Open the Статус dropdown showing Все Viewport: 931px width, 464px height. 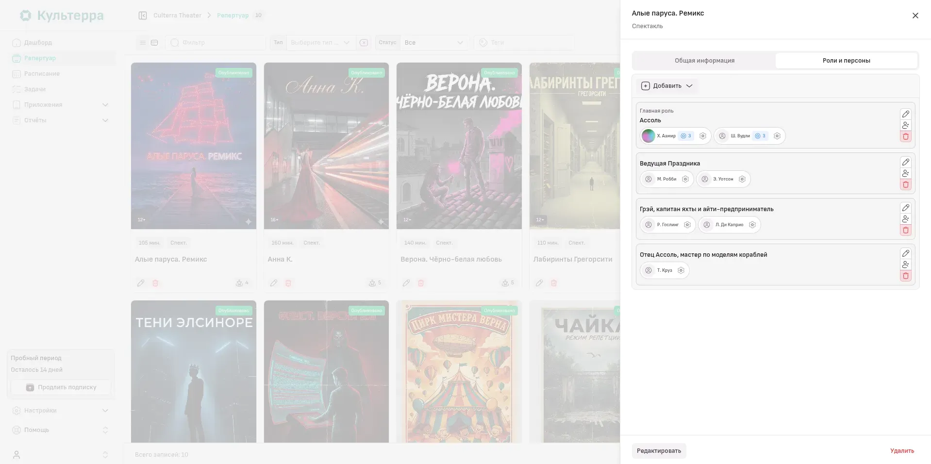tap(434, 43)
